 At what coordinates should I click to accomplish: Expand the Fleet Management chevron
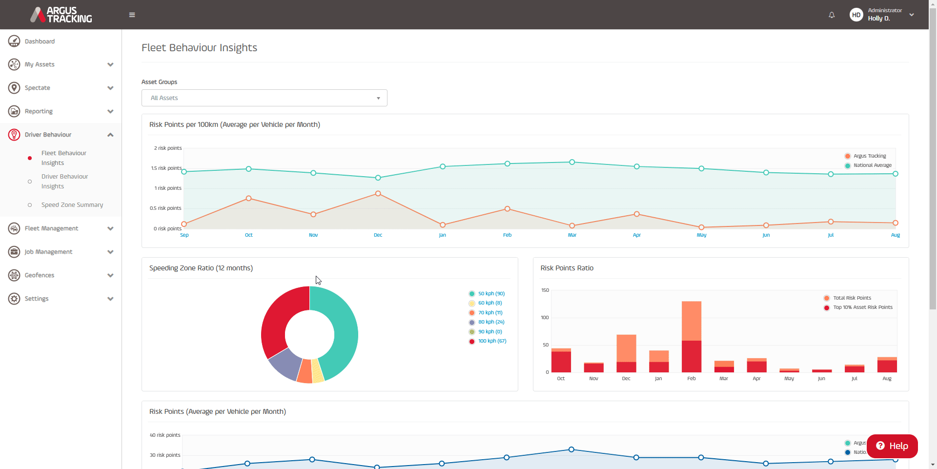[110, 228]
